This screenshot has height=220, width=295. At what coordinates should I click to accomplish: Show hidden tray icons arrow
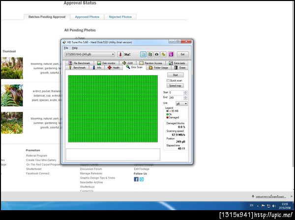258,206
